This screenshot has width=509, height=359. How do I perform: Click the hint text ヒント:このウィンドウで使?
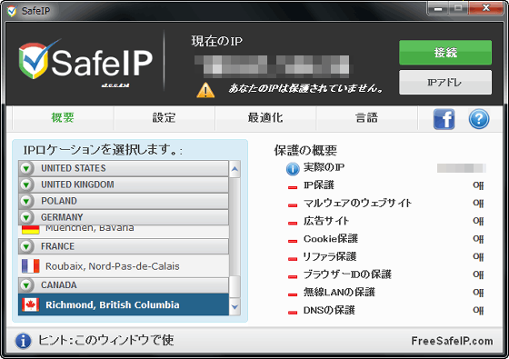(x=106, y=340)
